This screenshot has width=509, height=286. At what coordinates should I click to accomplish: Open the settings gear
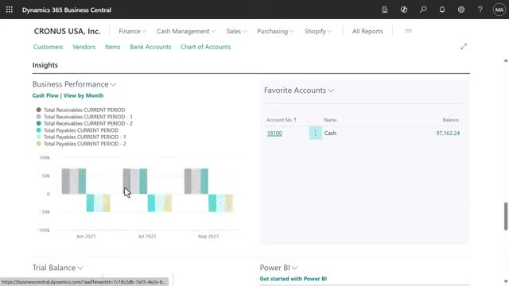tap(461, 10)
